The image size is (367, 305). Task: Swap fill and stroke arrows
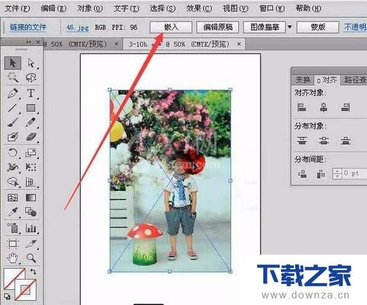click(x=33, y=272)
